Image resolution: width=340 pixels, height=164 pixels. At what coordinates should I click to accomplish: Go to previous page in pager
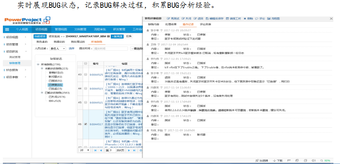point(101,150)
